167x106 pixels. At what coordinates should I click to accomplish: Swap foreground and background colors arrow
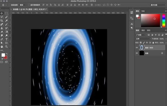7,54
